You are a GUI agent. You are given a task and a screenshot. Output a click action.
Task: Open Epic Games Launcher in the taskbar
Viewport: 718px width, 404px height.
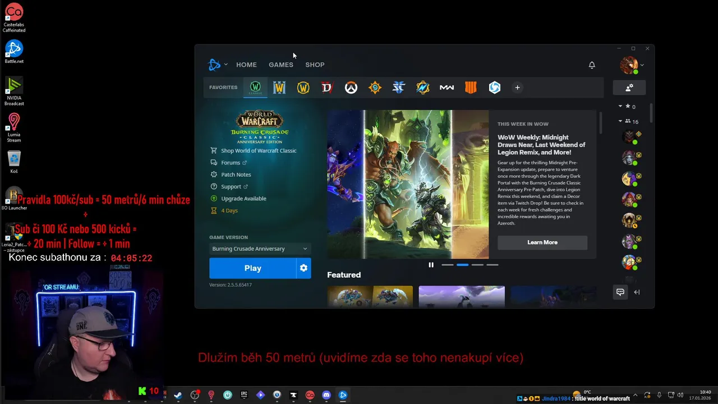tap(244, 395)
